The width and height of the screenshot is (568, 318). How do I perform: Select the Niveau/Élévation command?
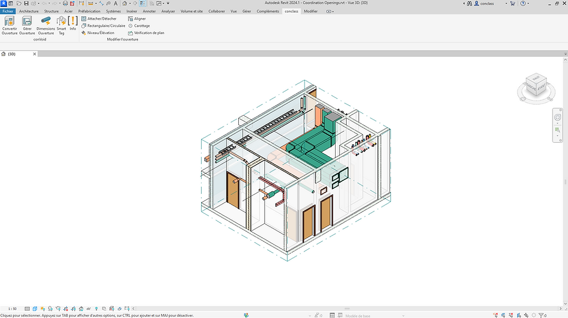pos(98,32)
